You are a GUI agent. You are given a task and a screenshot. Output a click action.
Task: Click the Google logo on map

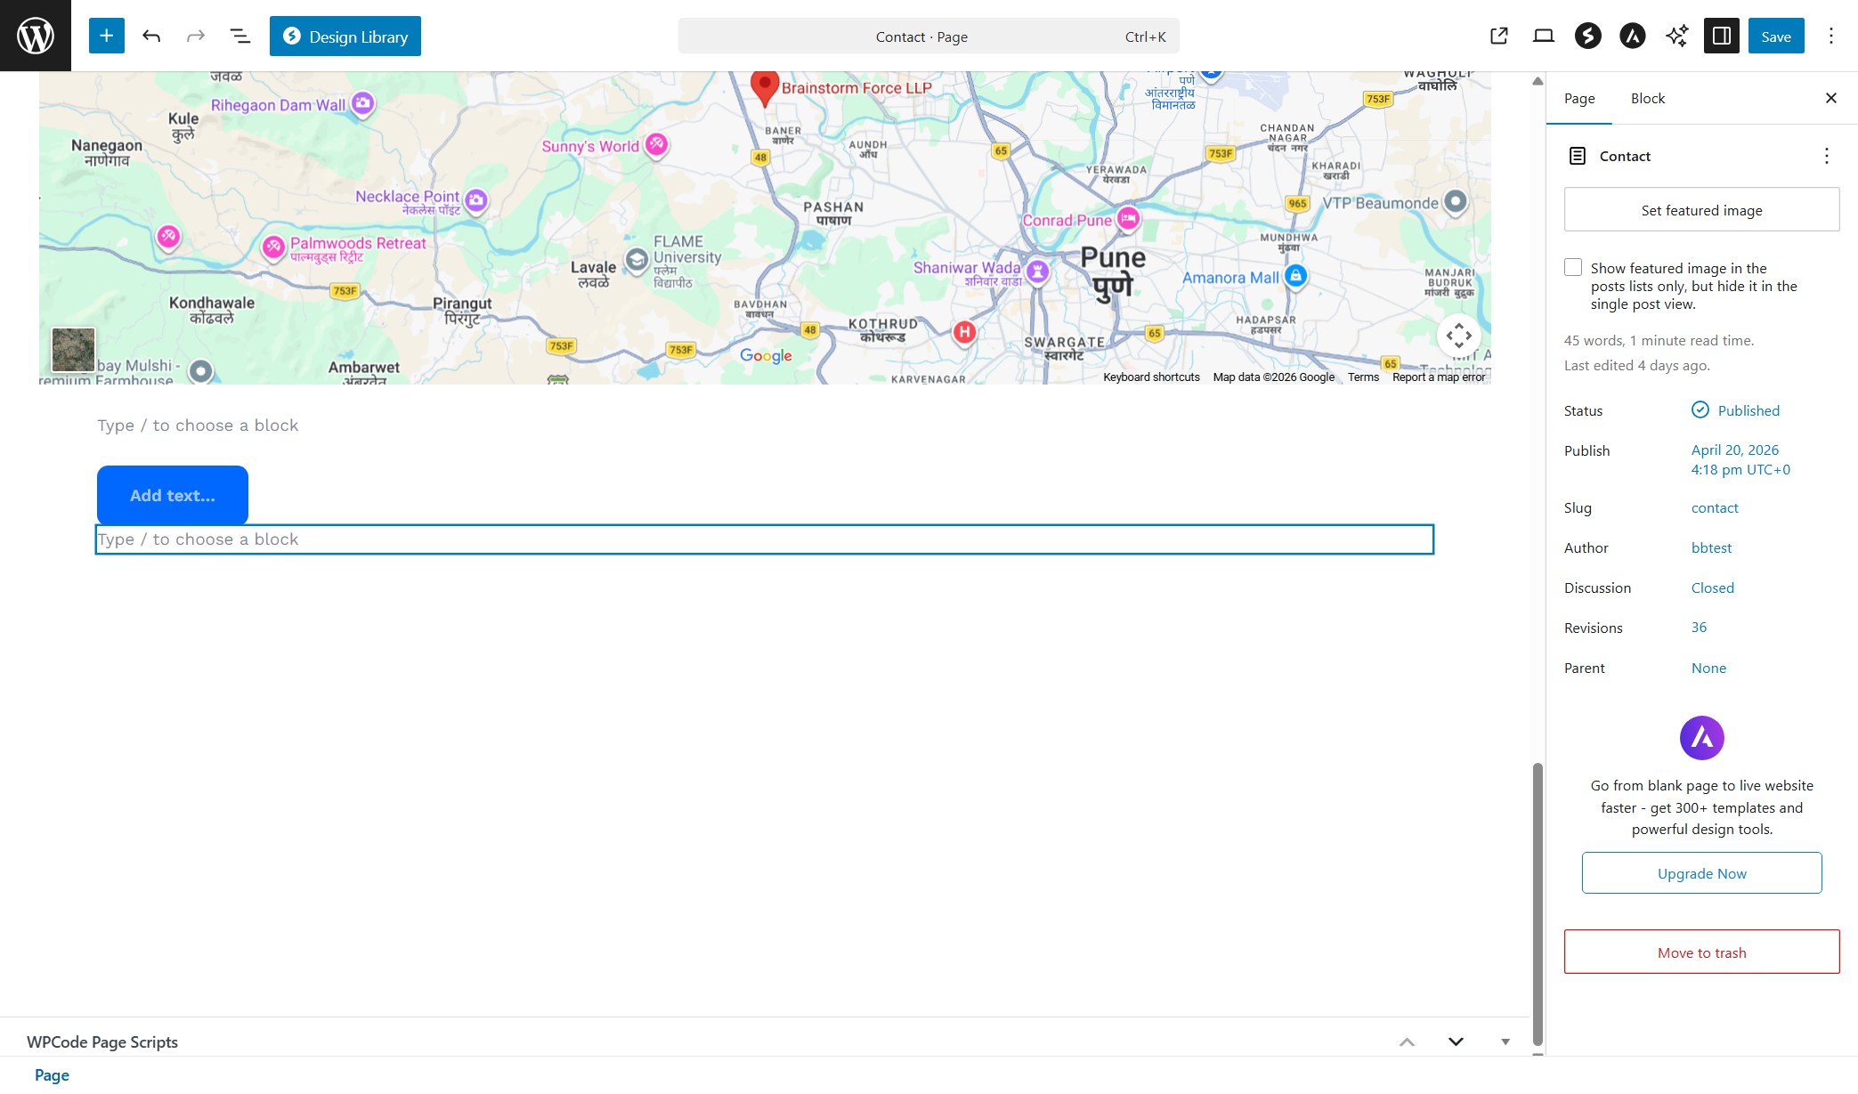pos(766,355)
